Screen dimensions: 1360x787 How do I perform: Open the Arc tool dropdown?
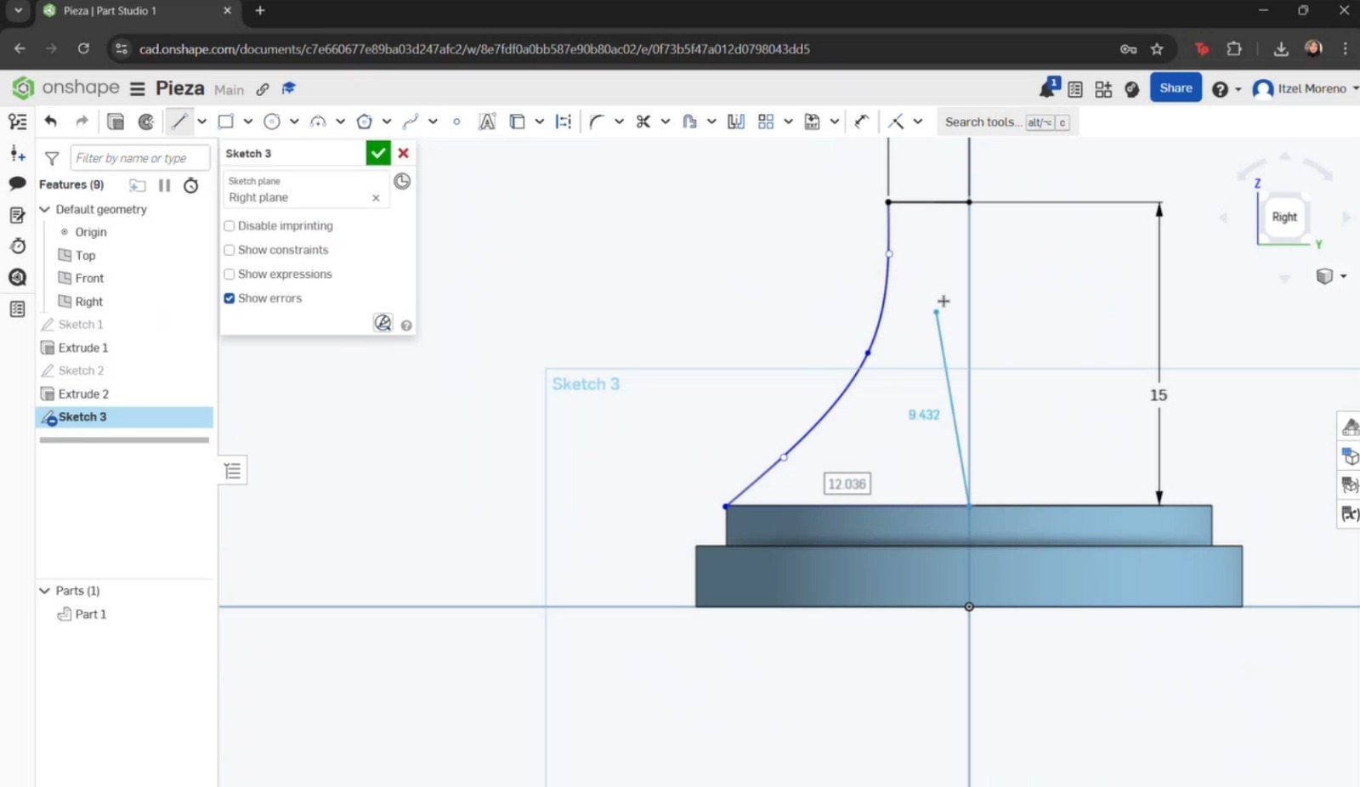pos(341,122)
